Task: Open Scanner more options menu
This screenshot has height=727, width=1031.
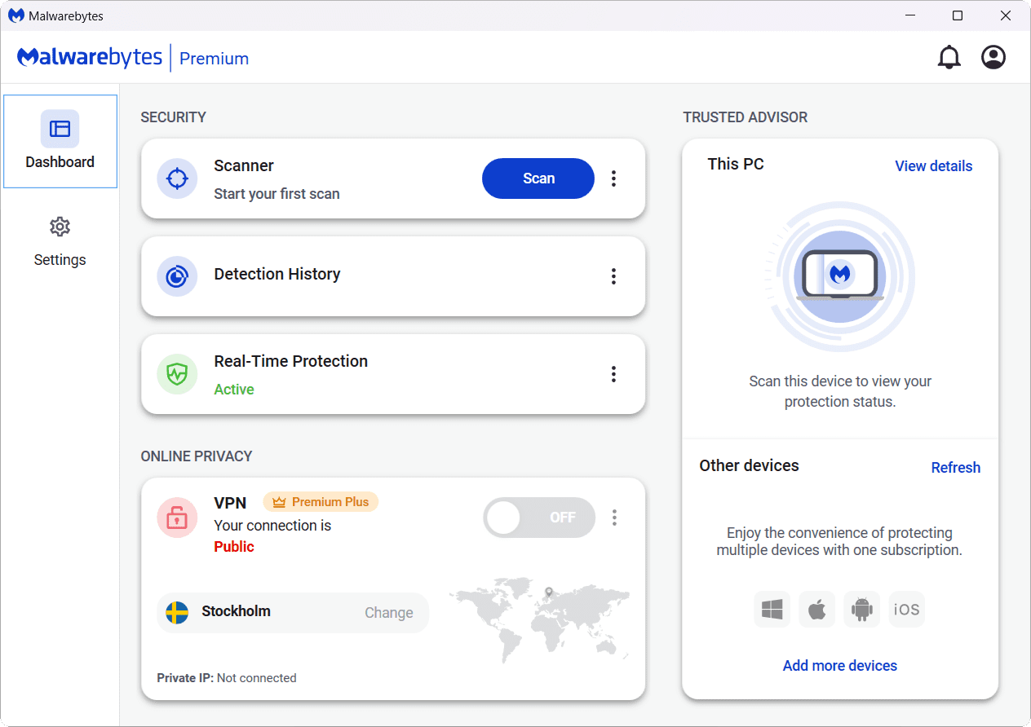Action: coord(614,178)
